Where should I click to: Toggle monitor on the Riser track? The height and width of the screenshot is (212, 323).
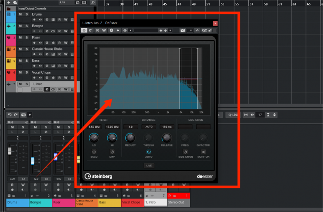coord(40,43)
